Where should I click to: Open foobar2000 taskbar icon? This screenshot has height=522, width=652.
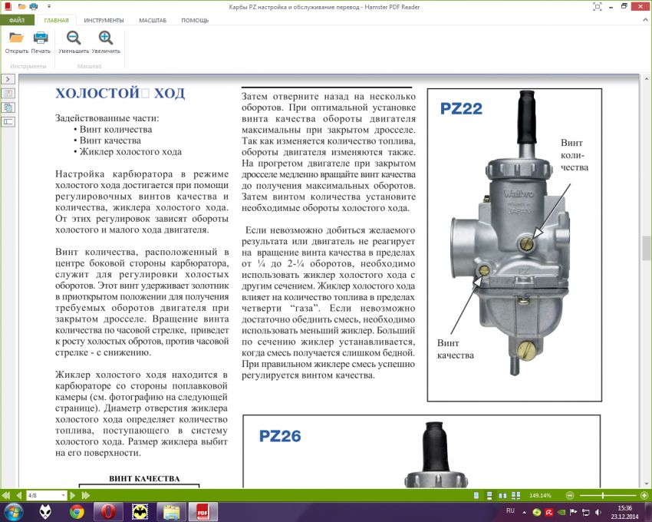[x=46, y=512]
